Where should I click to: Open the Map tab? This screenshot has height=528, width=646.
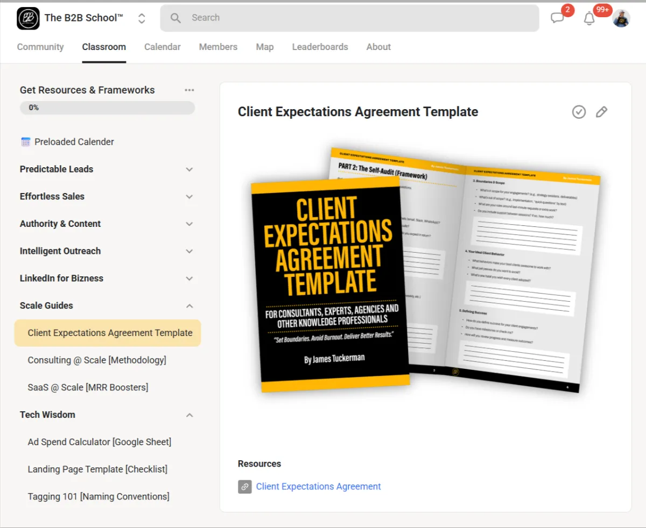click(265, 47)
